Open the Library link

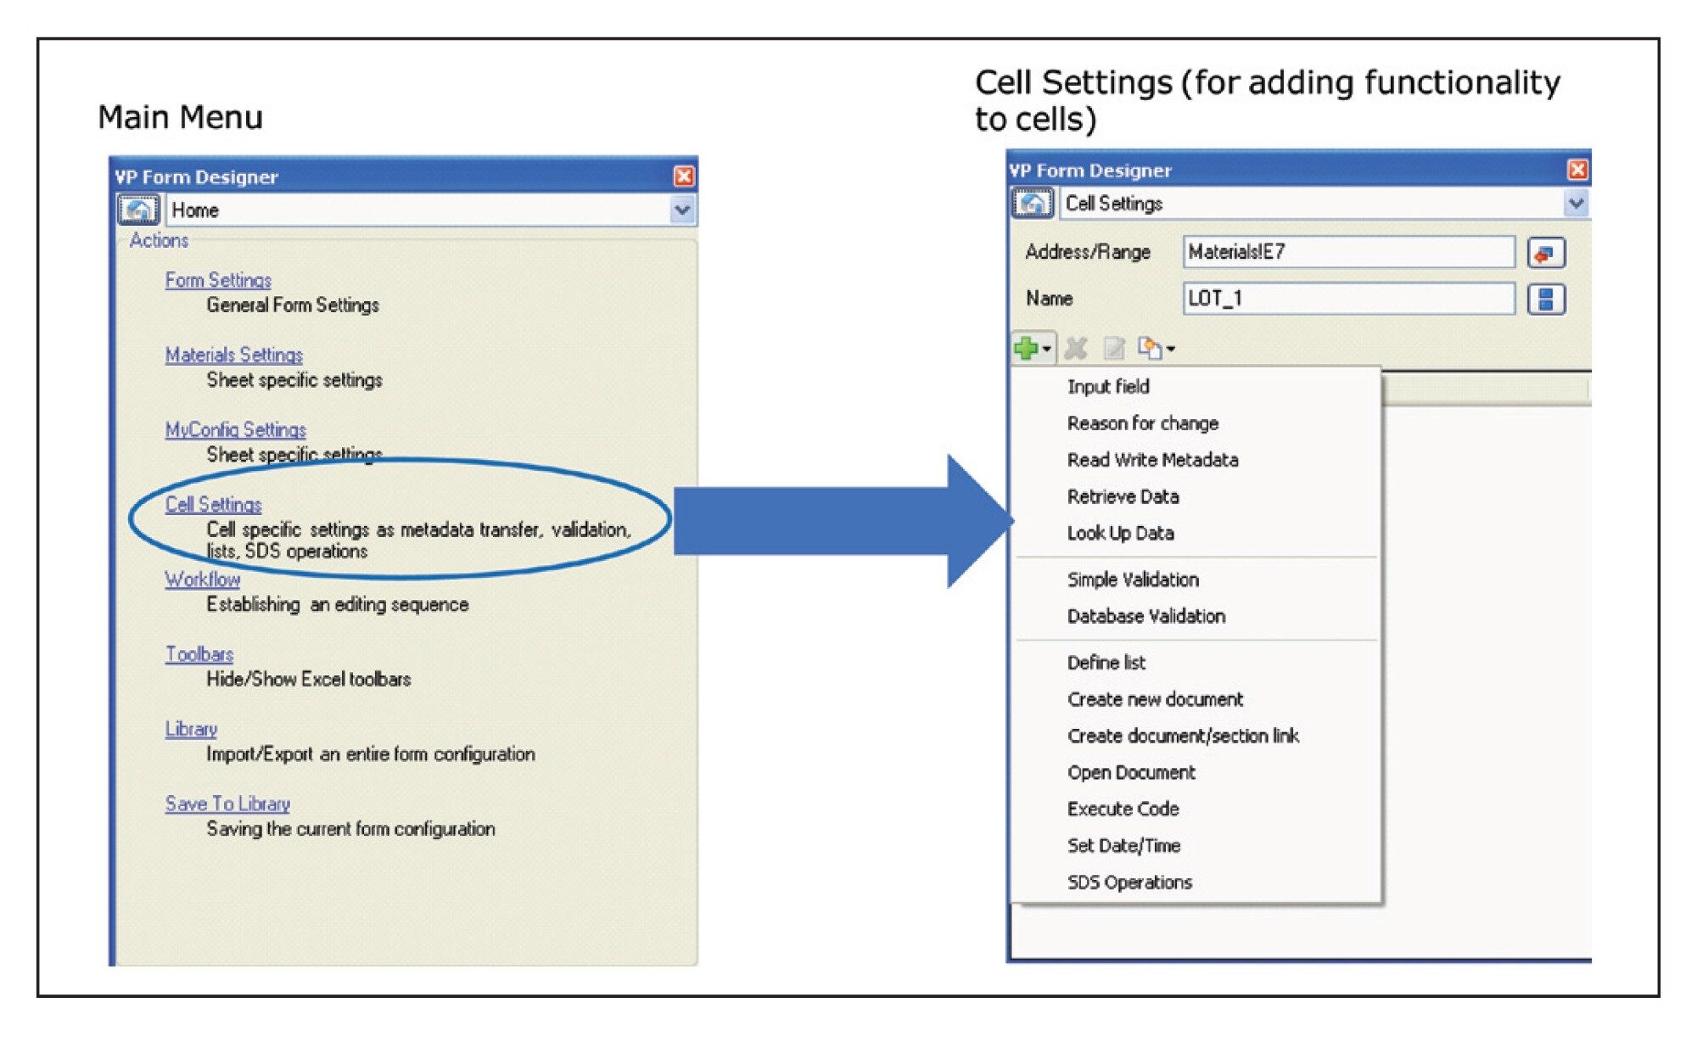191,729
